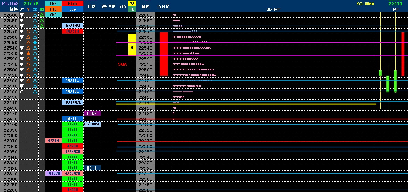Select the blue 2D triangle in row 22600
Image resolution: width=408 pixels, height=192 pixels.
[x=35, y=15]
